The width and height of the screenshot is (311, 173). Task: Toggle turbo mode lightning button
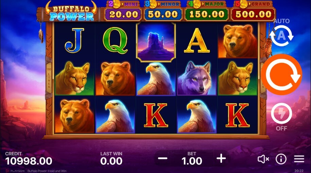coord(281,113)
